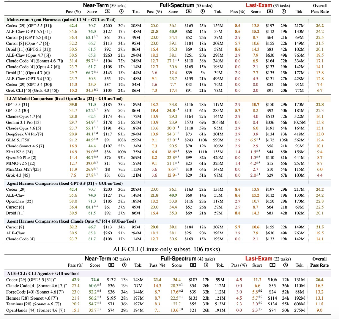
Task: Click 'Terminus [20] (Sonnet 4.6 [7])' row label
Action: (34, 304)
